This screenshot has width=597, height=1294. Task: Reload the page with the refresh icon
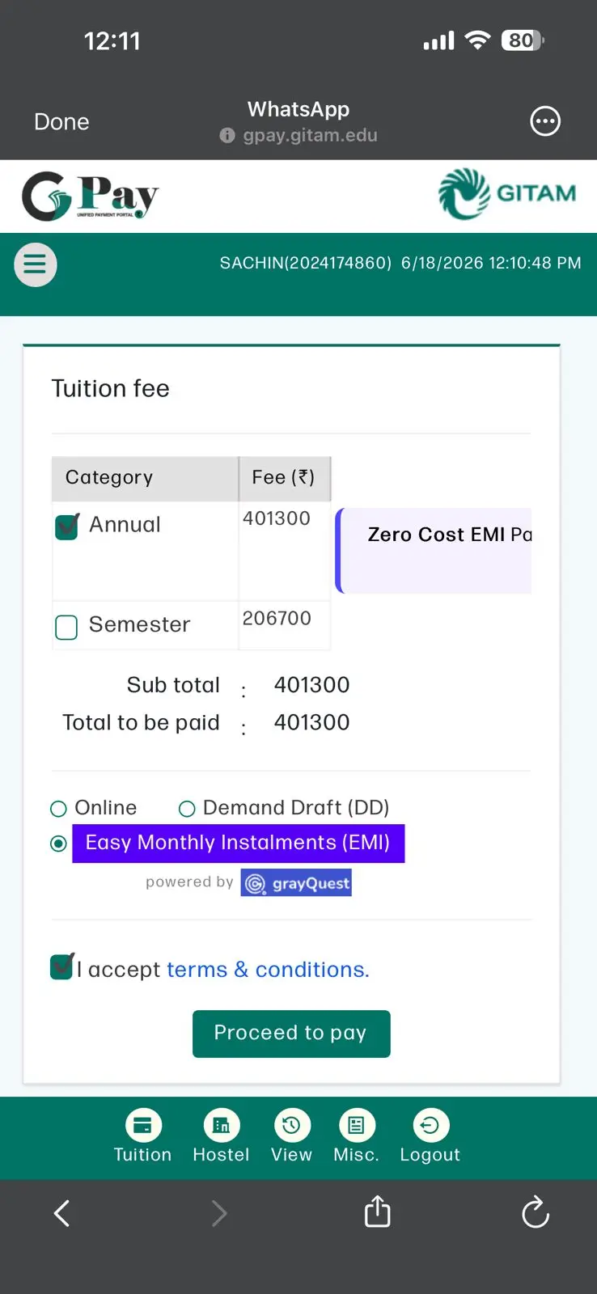click(535, 1212)
